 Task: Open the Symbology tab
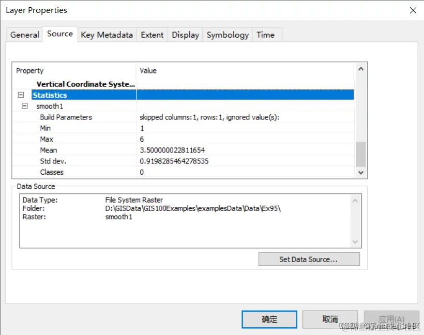click(228, 35)
